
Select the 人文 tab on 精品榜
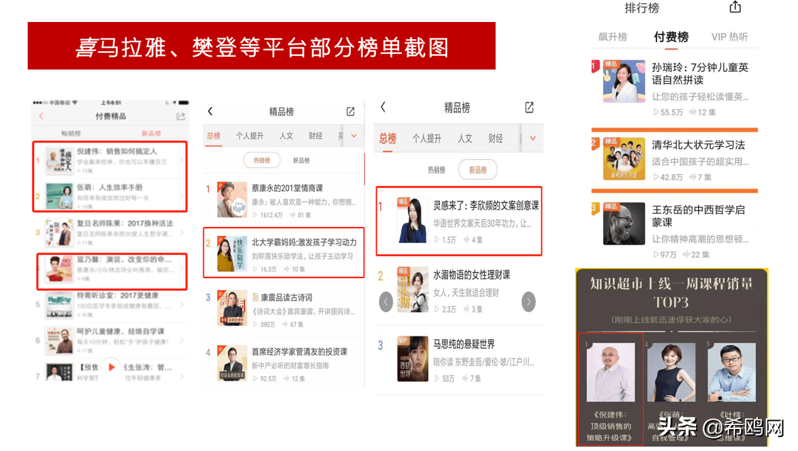click(286, 136)
